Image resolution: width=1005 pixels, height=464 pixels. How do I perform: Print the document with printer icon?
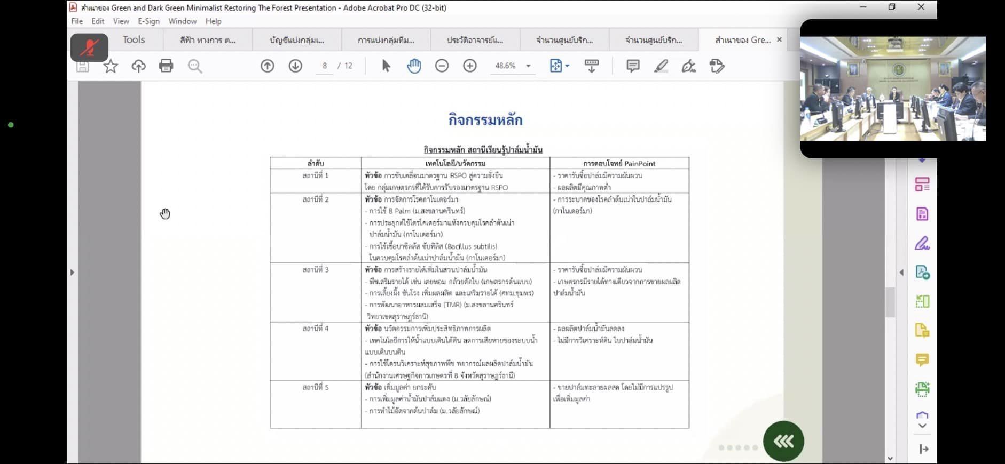pos(166,66)
